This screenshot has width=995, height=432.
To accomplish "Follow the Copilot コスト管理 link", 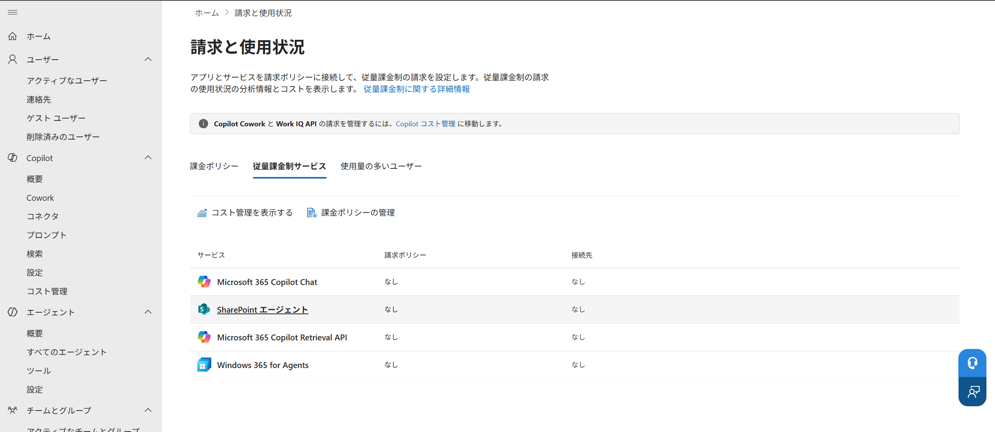I will point(426,124).
